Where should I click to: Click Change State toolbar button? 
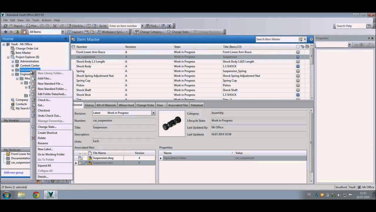[x=179, y=32]
